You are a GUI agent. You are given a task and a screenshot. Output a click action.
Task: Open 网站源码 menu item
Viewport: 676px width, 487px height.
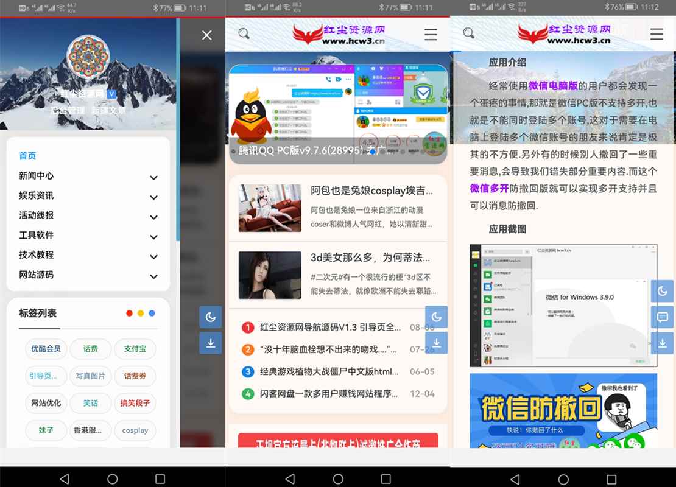coord(36,275)
